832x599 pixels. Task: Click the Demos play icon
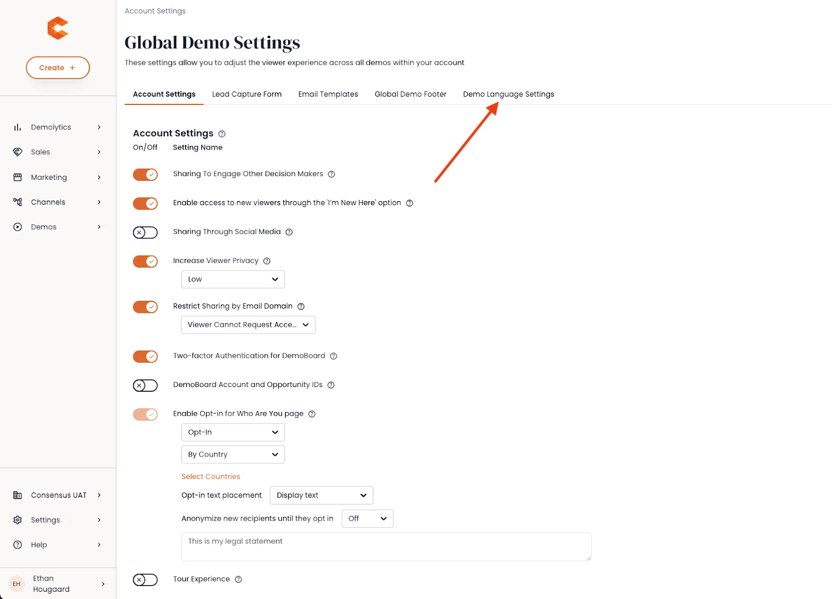18,227
